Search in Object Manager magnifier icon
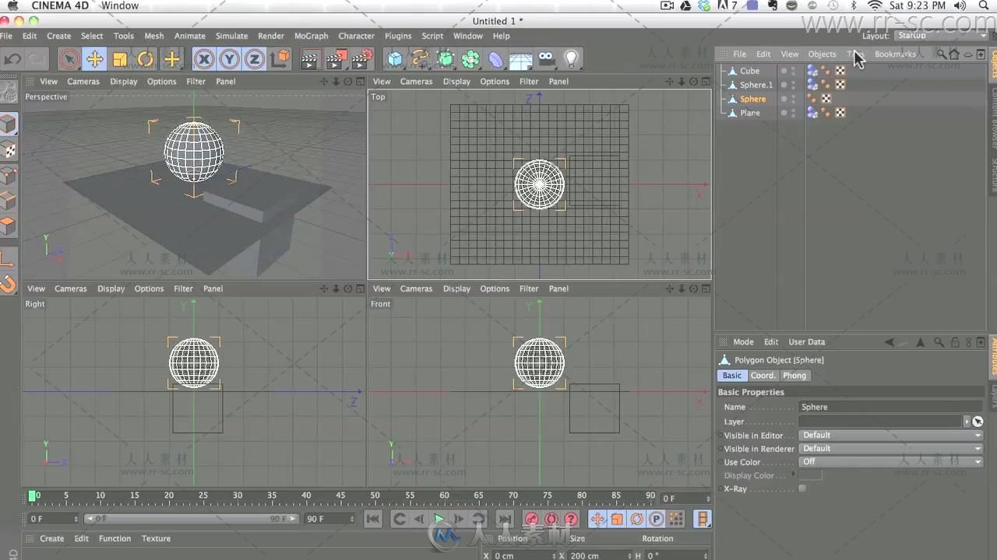 tap(941, 54)
